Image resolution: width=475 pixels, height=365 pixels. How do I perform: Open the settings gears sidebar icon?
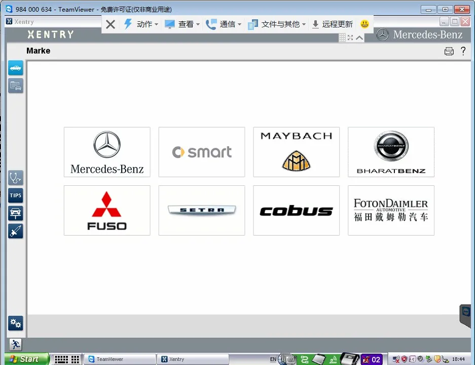tap(15, 323)
